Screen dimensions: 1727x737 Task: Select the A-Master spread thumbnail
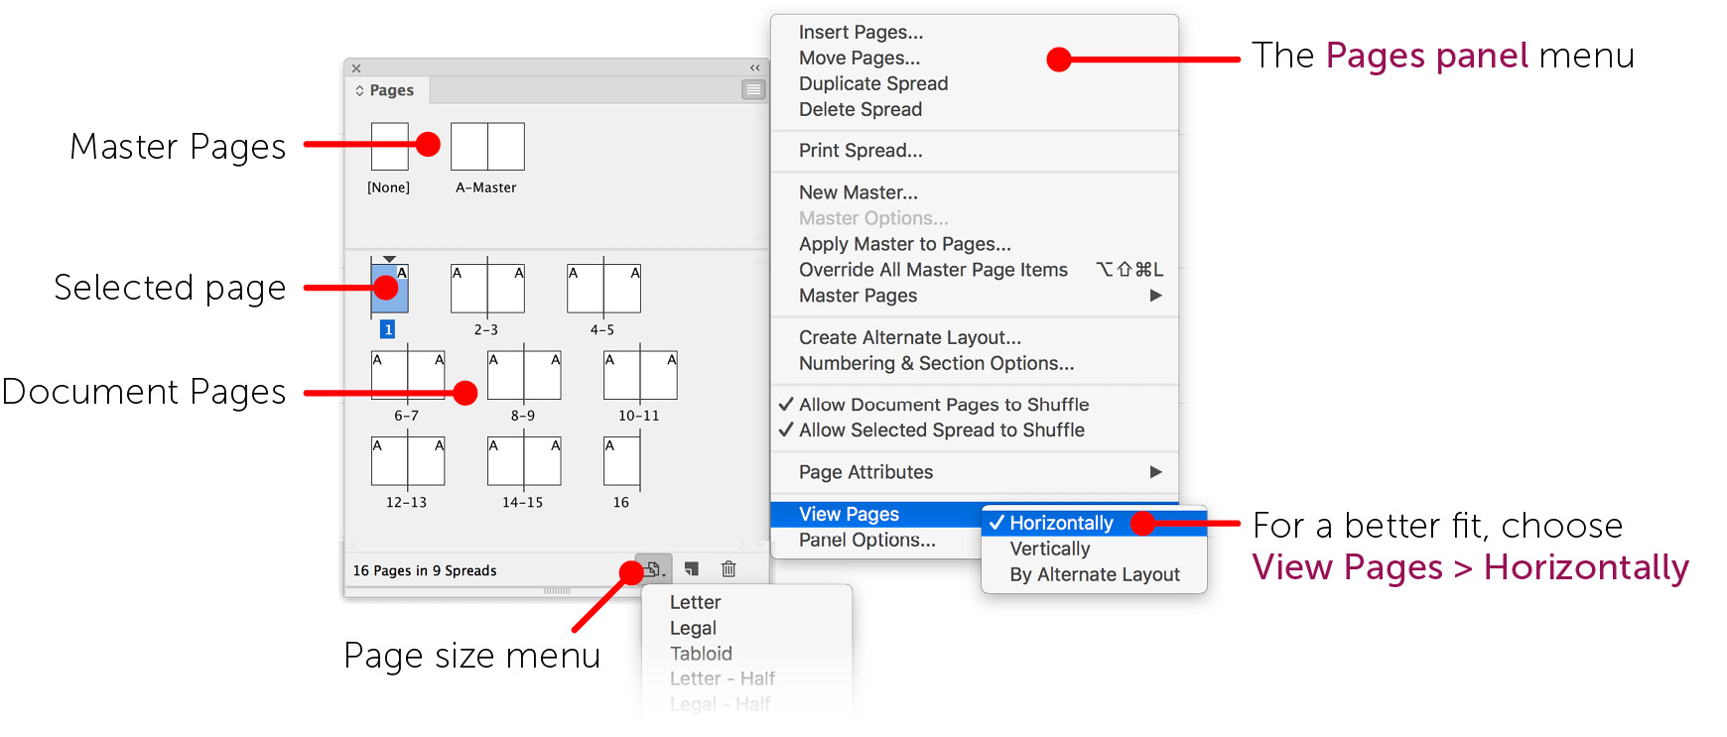click(x=487, y=147)
